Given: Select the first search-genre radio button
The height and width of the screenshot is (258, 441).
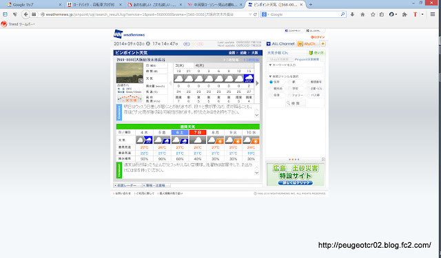Looking at the screenshot, I should [271, 82].
